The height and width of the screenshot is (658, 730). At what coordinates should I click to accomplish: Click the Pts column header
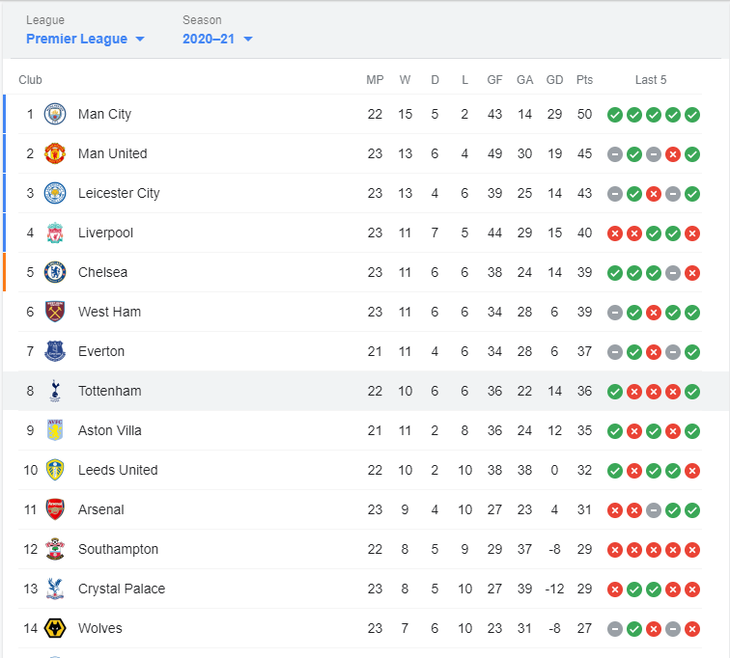[584, 80]
